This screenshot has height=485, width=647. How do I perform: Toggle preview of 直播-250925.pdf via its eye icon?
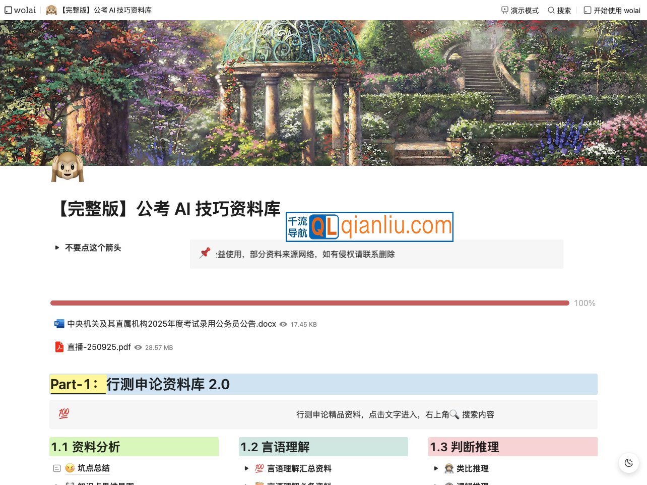(138, 347)
